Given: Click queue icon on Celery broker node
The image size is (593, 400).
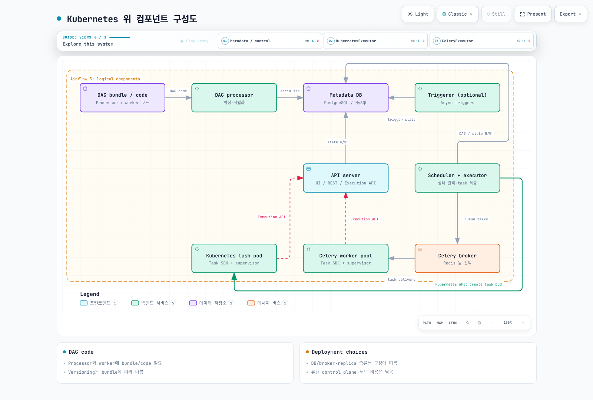Looking at the screenshot, I should click(x=420, y=249).
